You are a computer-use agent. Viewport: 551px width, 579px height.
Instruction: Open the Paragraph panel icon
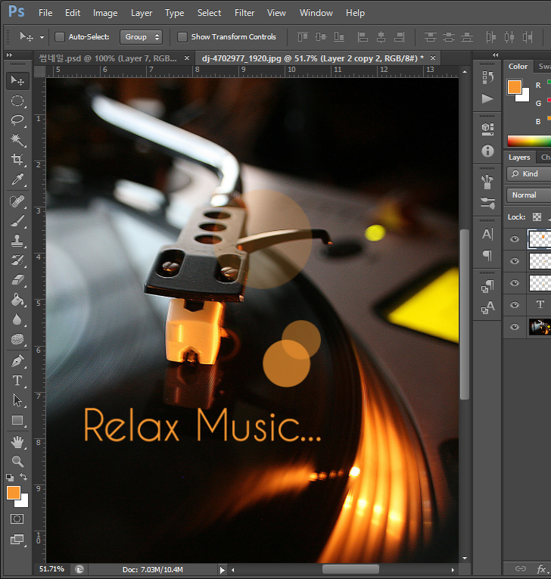487,255
